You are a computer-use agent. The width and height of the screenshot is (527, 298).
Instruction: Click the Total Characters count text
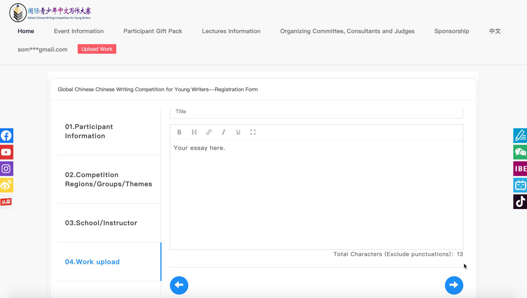tap(398, 254)
